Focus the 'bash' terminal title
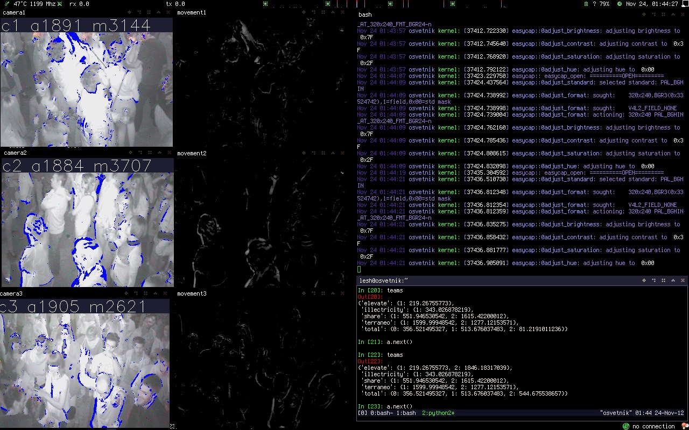The width and height of the screenshot is (689, 430). (x=365, y=15)
